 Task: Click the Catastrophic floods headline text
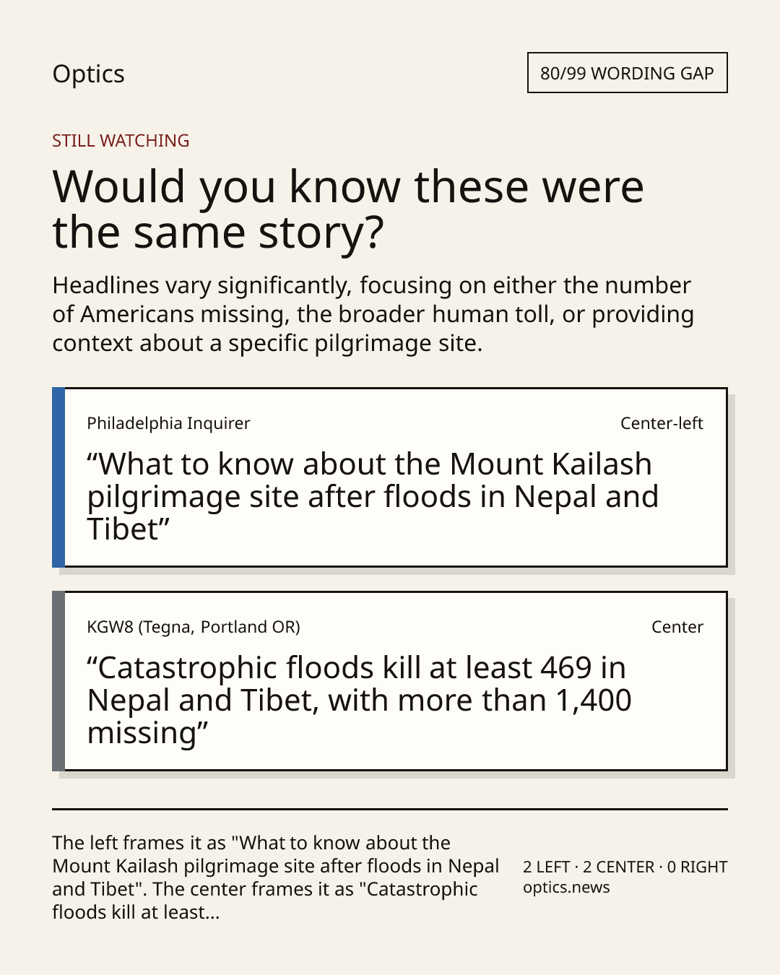(x=359, y=700)
